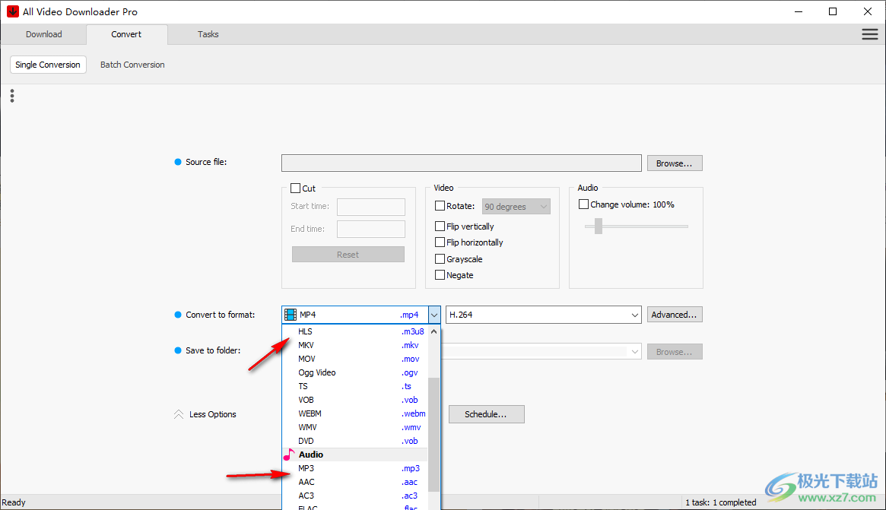Select Batch Conversion mode
The height and width of the screenshot is (510, 886).
tap(132, 65)
